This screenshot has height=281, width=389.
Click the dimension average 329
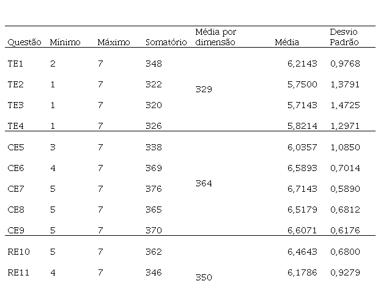tap(204, 89)
